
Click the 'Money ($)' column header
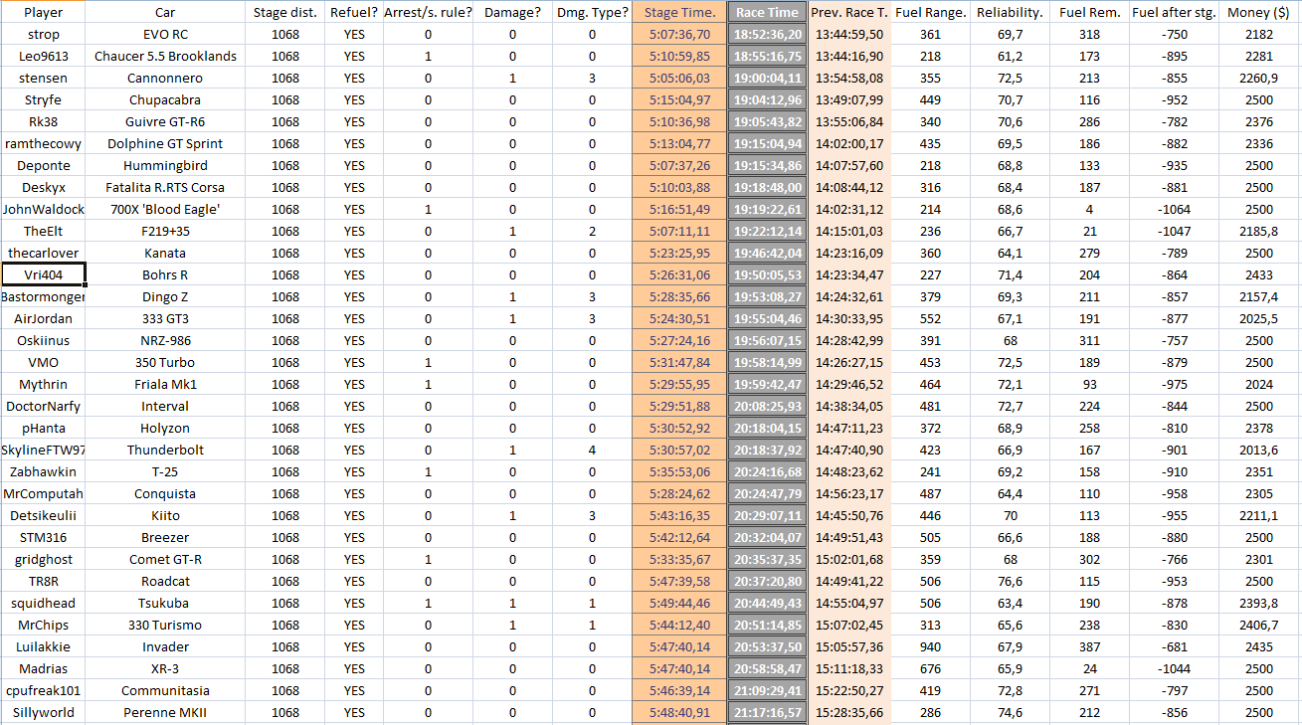click(x=1259, y=13)
